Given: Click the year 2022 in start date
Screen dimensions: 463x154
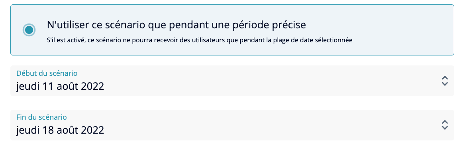Looking at the screenshot, I should tap(92, 86).
